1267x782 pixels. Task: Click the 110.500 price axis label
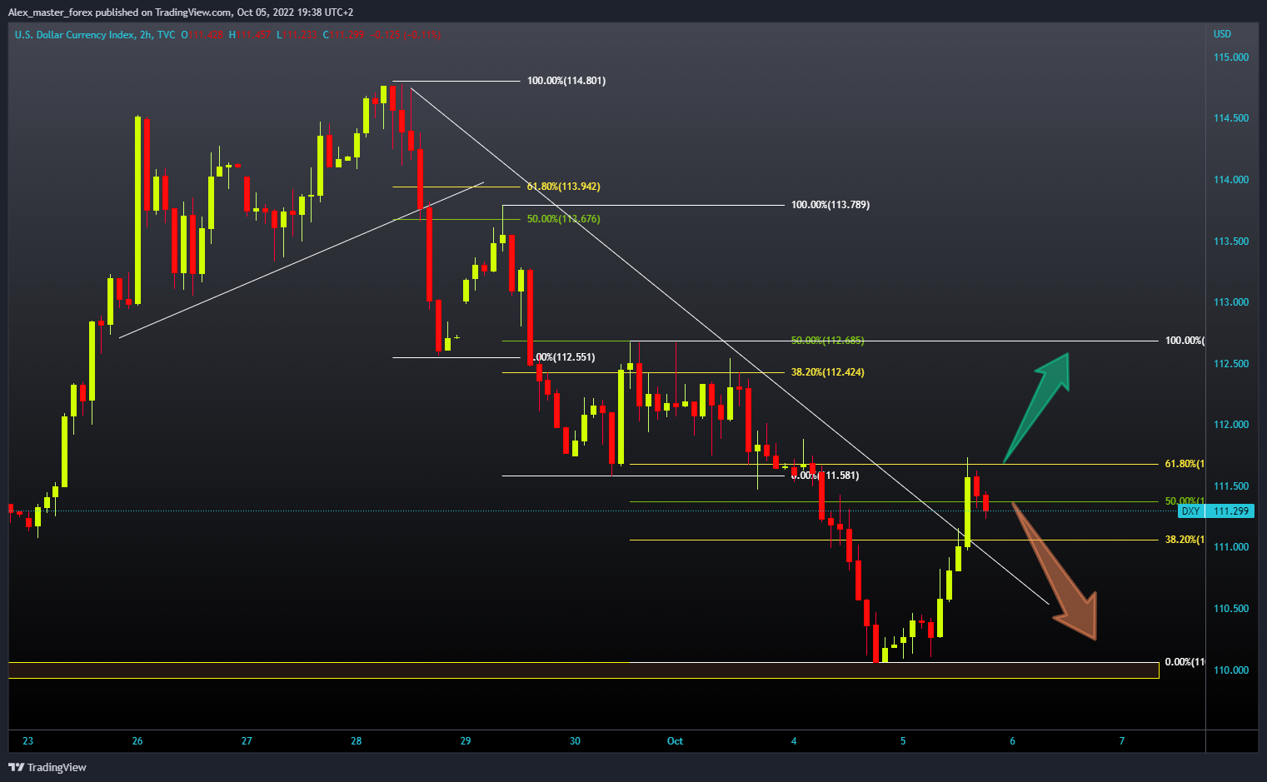click(x=1231, y=609)
